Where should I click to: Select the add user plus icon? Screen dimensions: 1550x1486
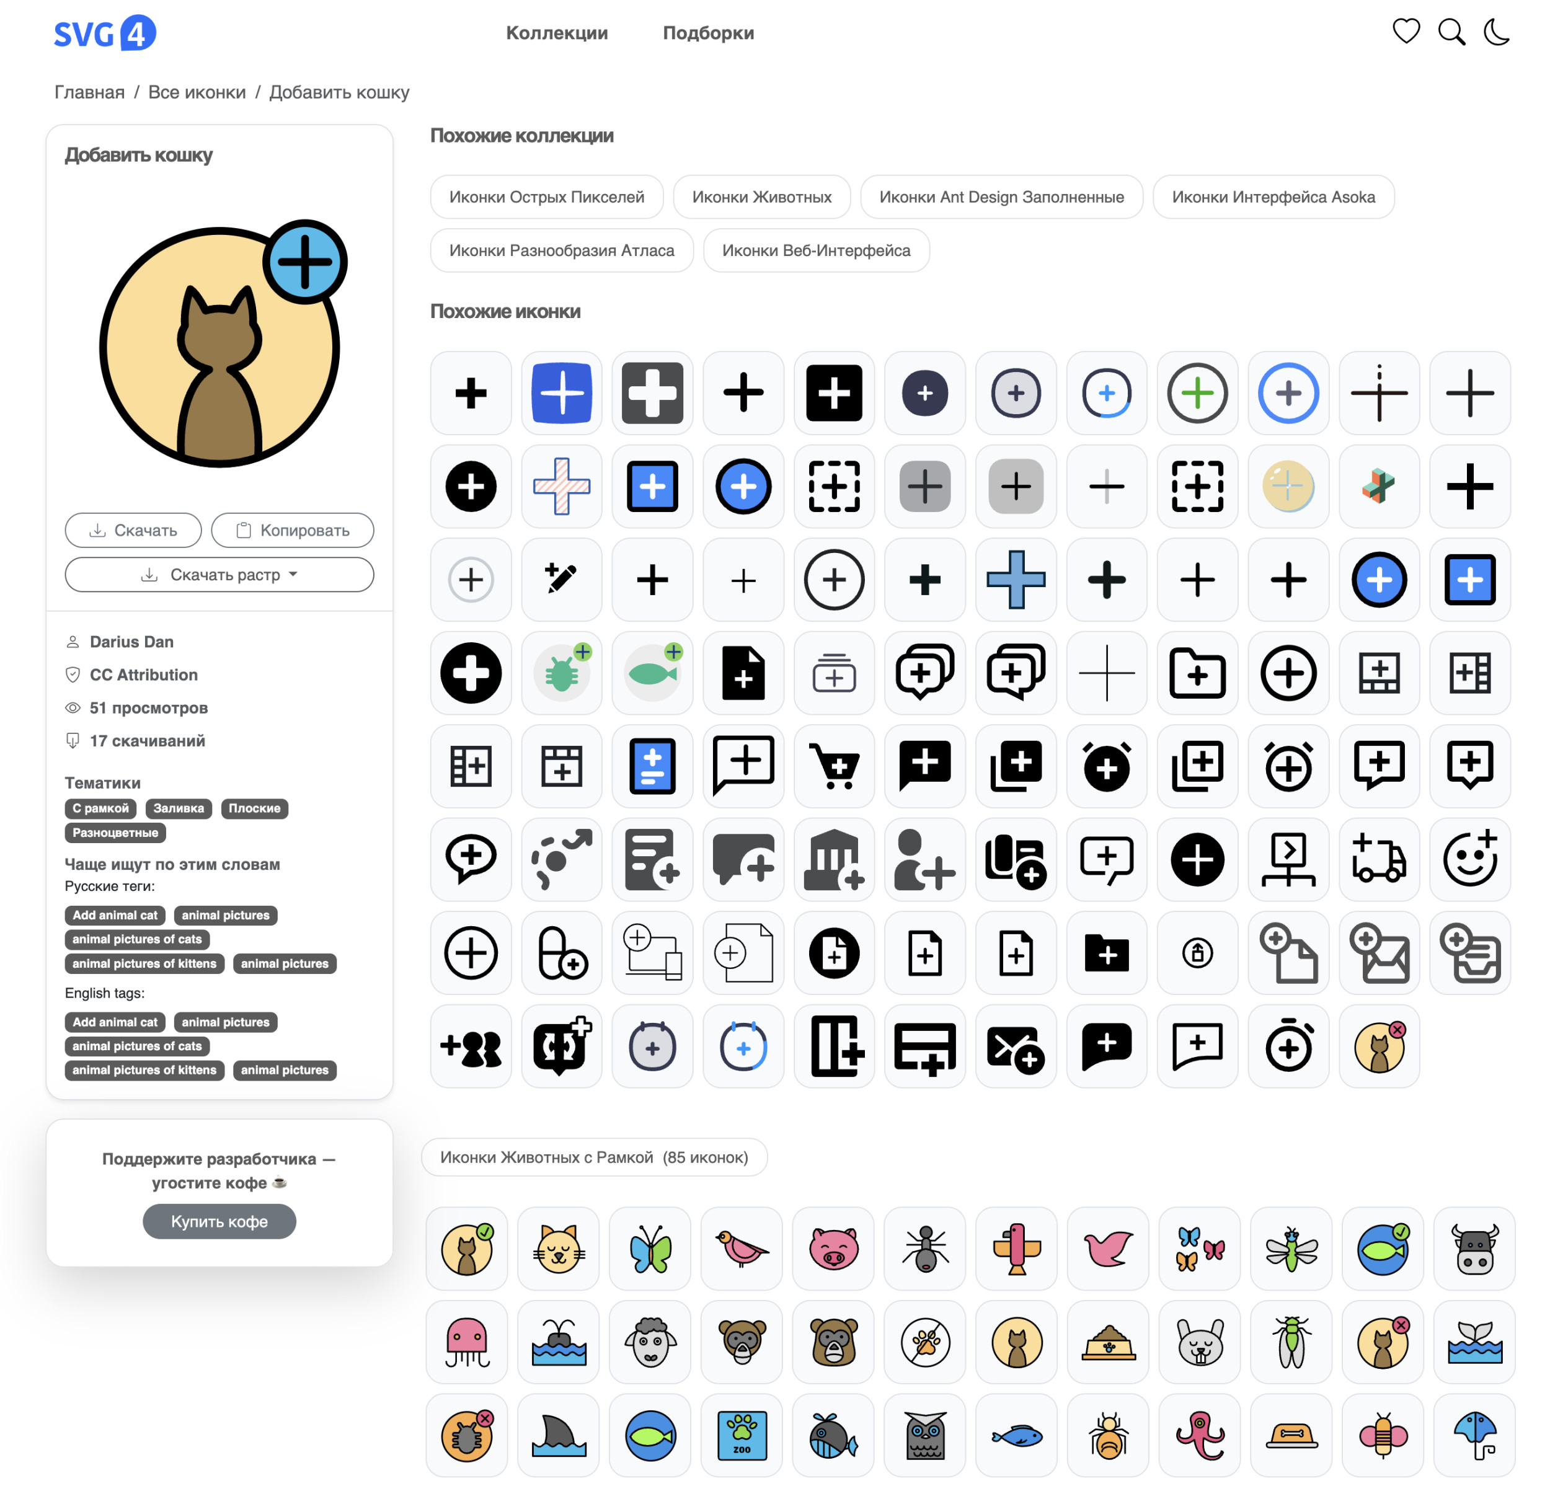coord(924,859)
